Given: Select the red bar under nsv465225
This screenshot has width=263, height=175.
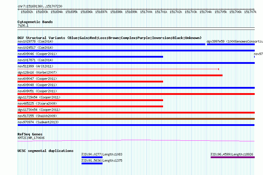Looking at the screenshot, I should coord(90,106).
